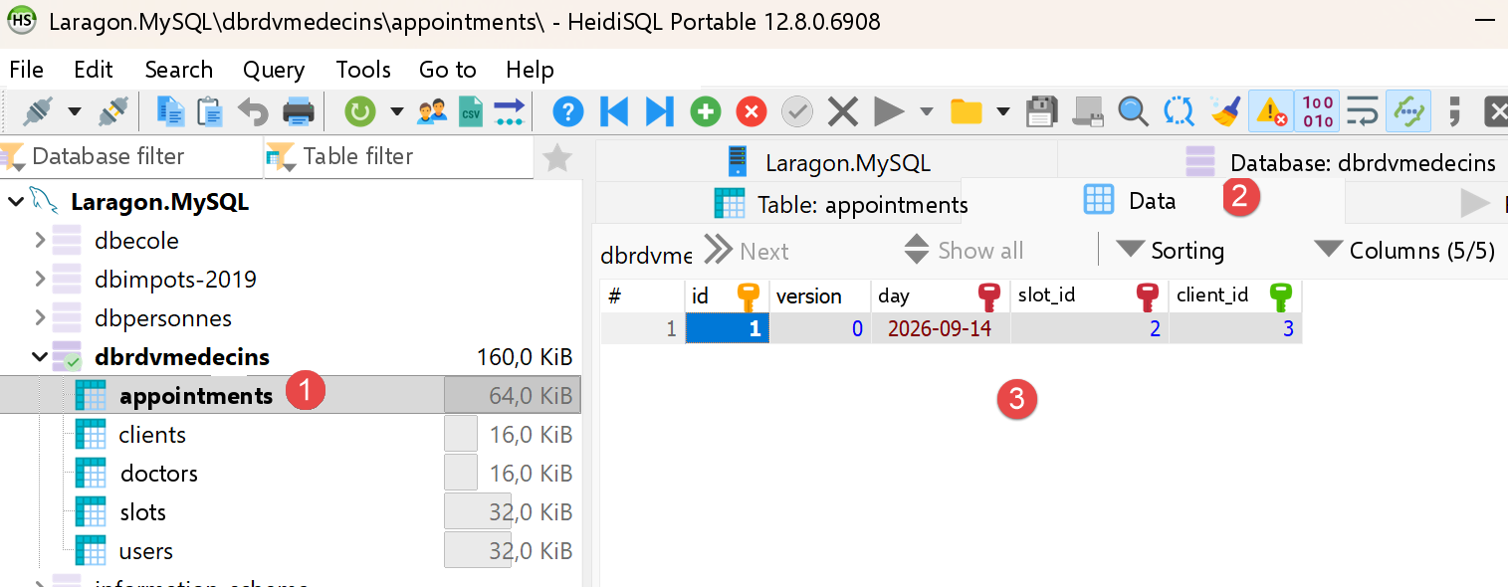The width and height of the screenshot is (1508, 587).
Task: Select the doctors table in tree
Action: click(159, 474)
